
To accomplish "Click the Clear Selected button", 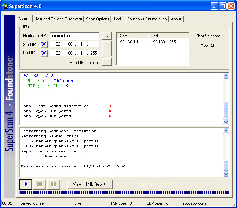I will [x=208, y=36].
